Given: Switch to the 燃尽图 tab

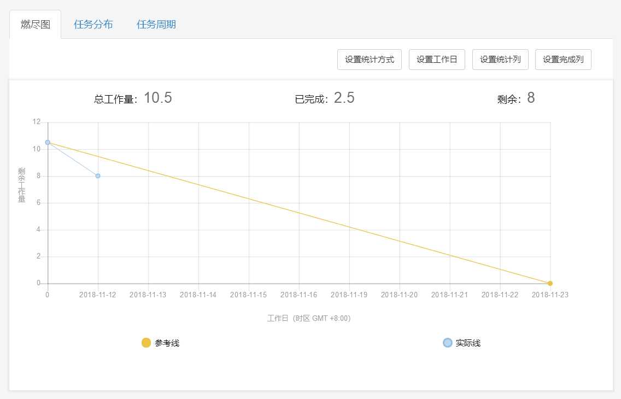Looking at the screenshot, I should coord(35,25).
